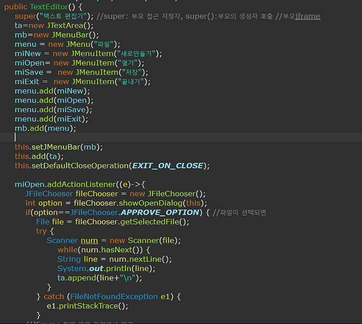
Task: Click the comment //파일이 선택되면
Action: [x=239, y=213]
